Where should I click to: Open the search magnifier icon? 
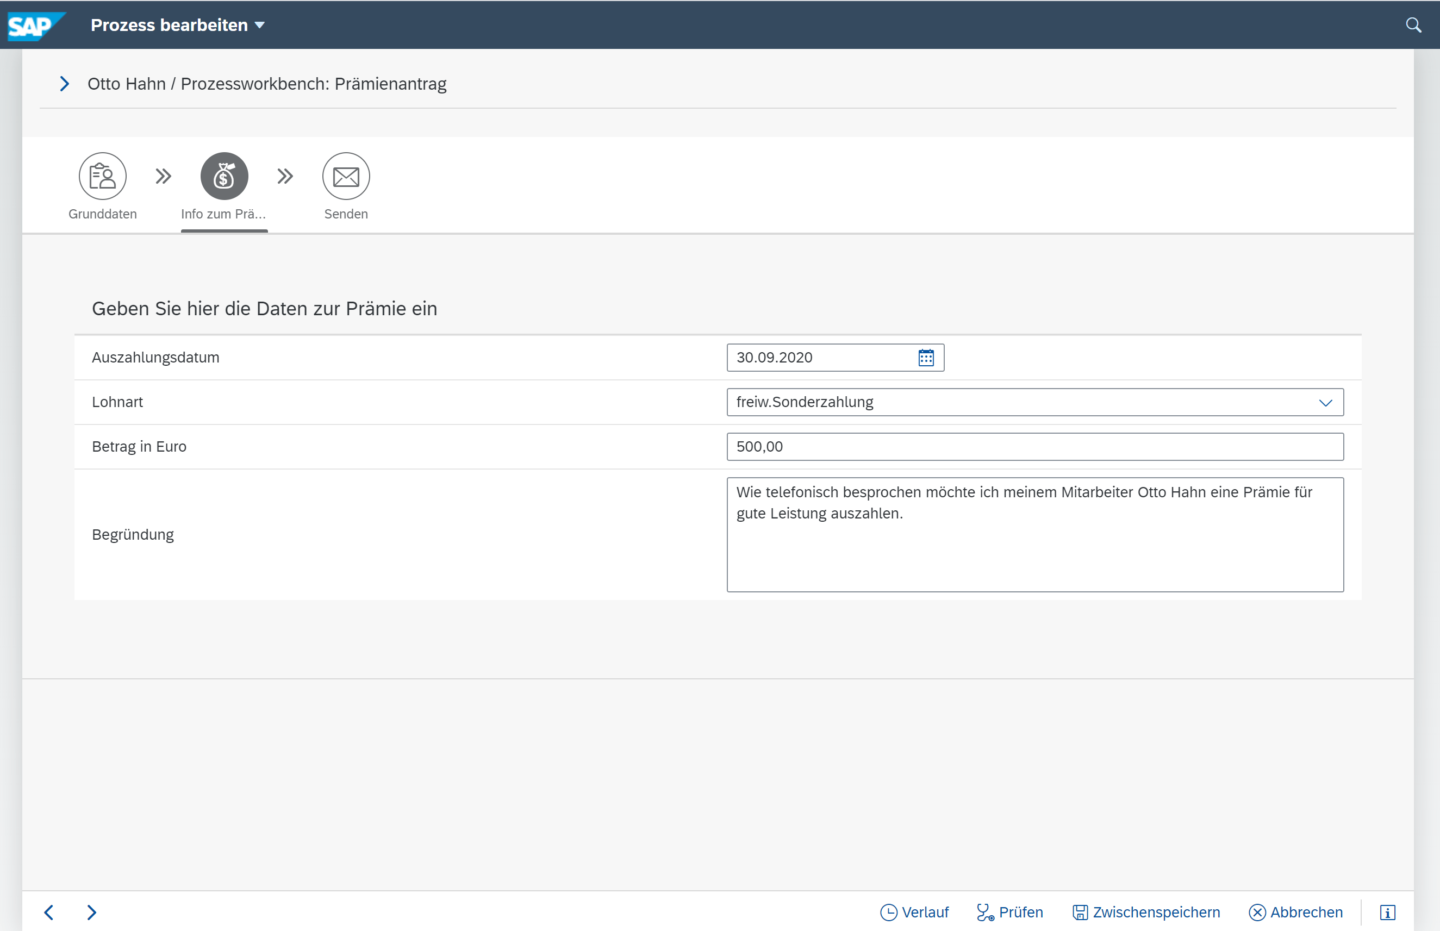1413,25
